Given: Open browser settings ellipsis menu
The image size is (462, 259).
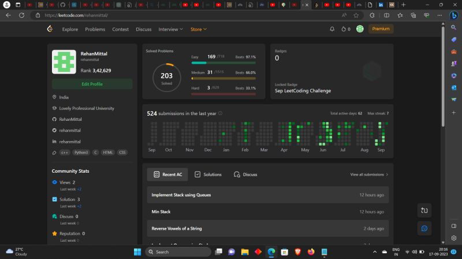Looking at the screenshot, I should click(x=439, y=16).
